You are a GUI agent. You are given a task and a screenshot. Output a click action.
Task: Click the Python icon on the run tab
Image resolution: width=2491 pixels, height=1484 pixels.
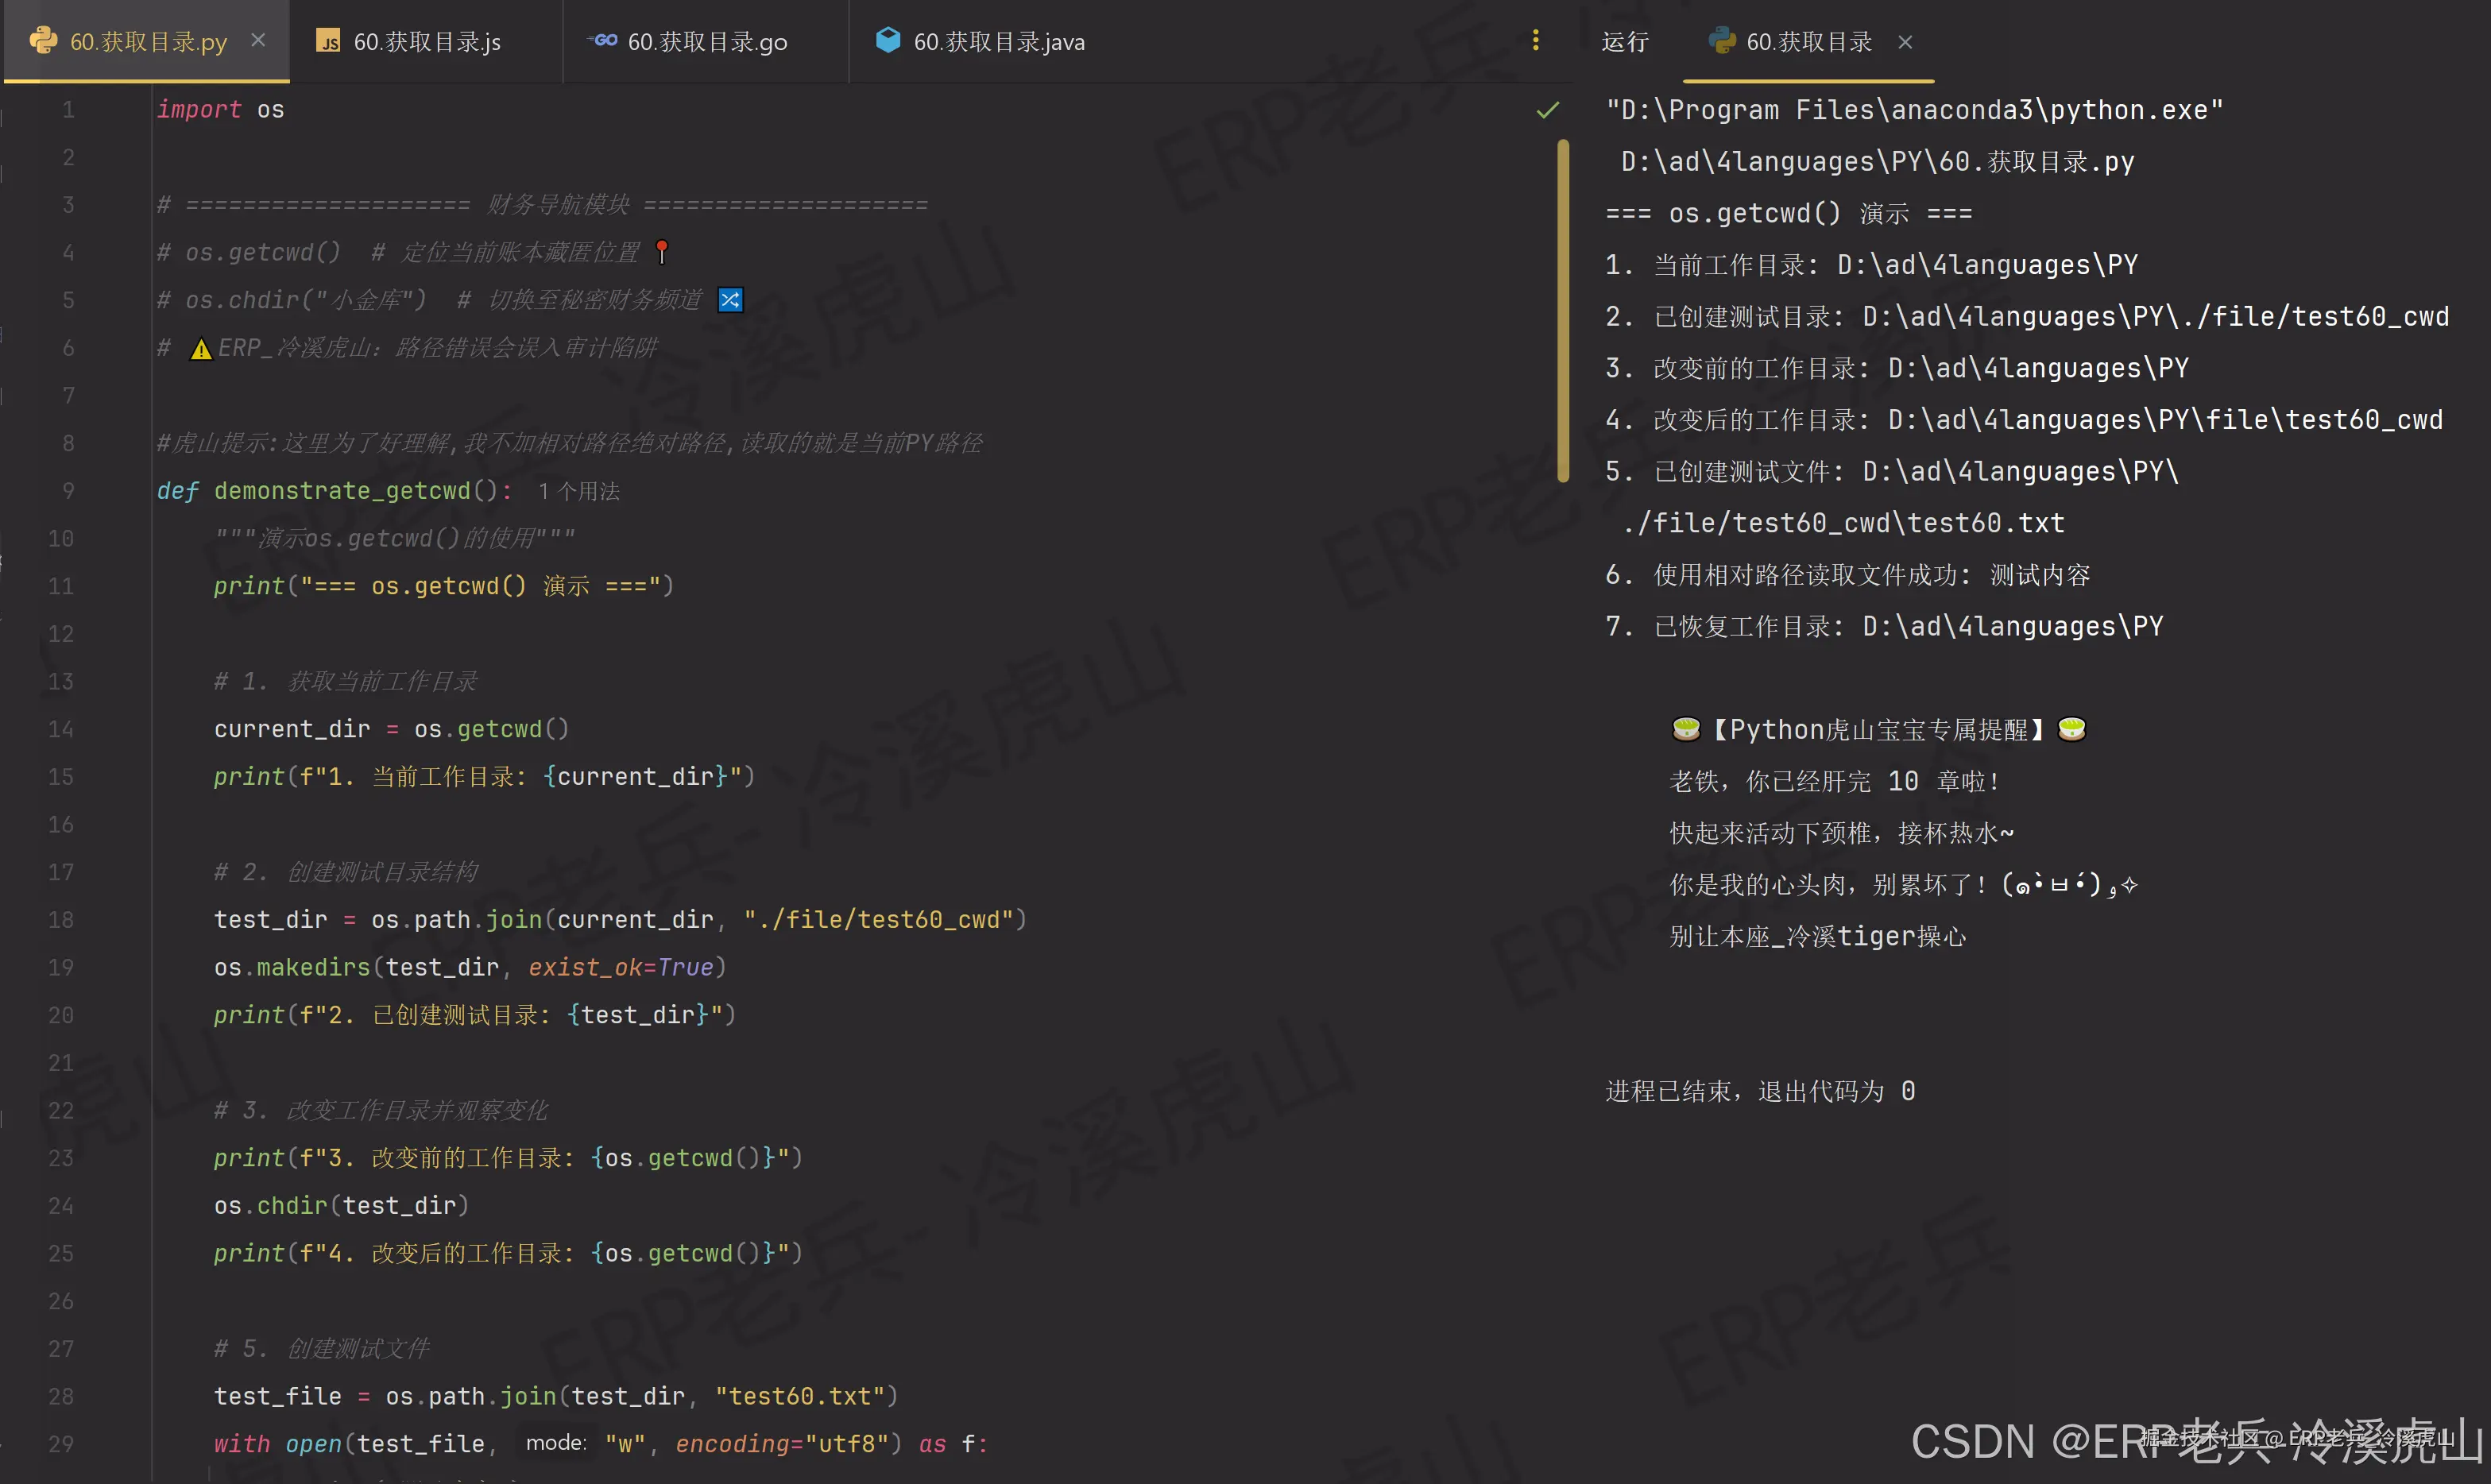[1722, 41]
